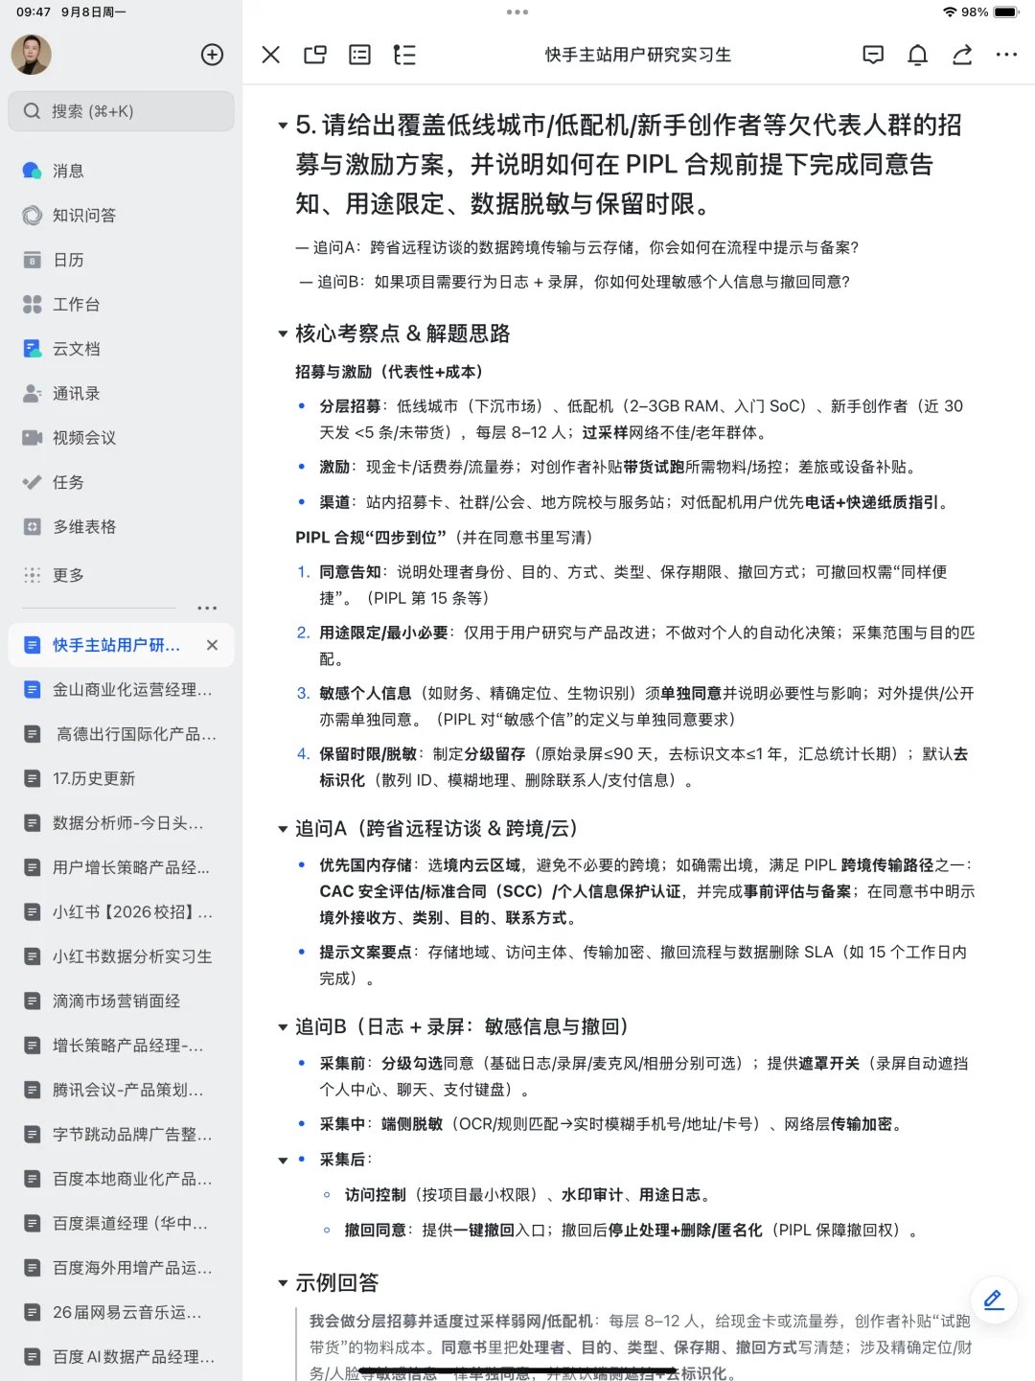
Task: Close the 快手主站用户研 sidebar tab
Action: click(212, 645)
